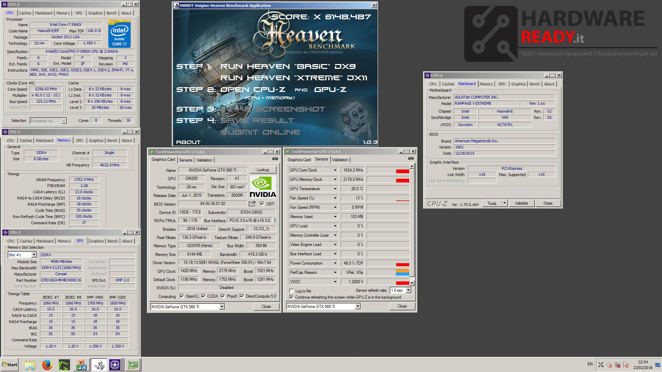Click Close in GPU-Z Sensors window

(402, 306)
